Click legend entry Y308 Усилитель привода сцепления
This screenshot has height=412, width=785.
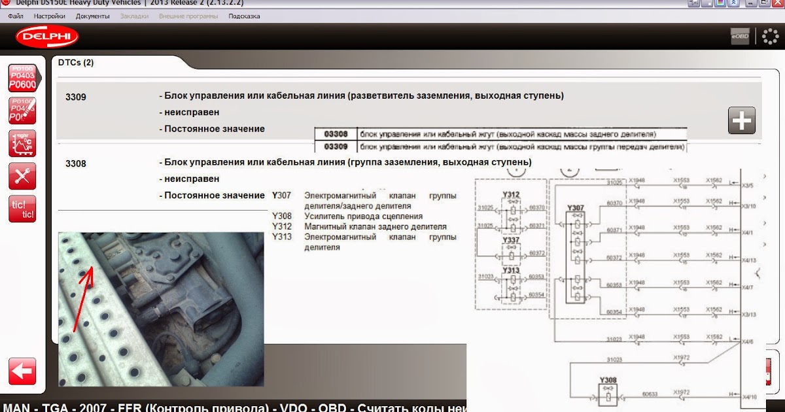(x=347, y=216)
